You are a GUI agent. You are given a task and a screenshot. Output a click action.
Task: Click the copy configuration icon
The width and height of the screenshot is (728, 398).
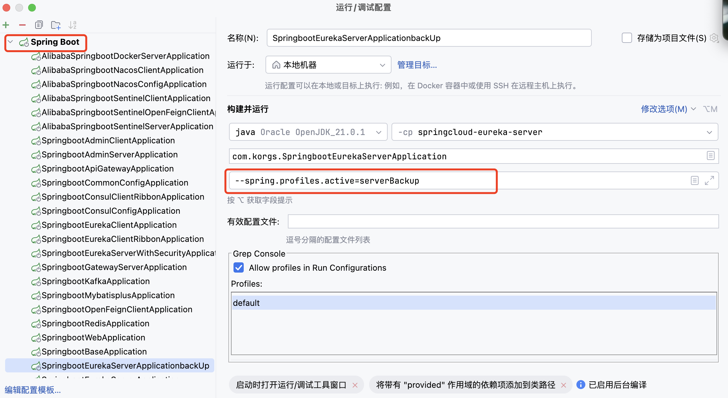(39, 25)
